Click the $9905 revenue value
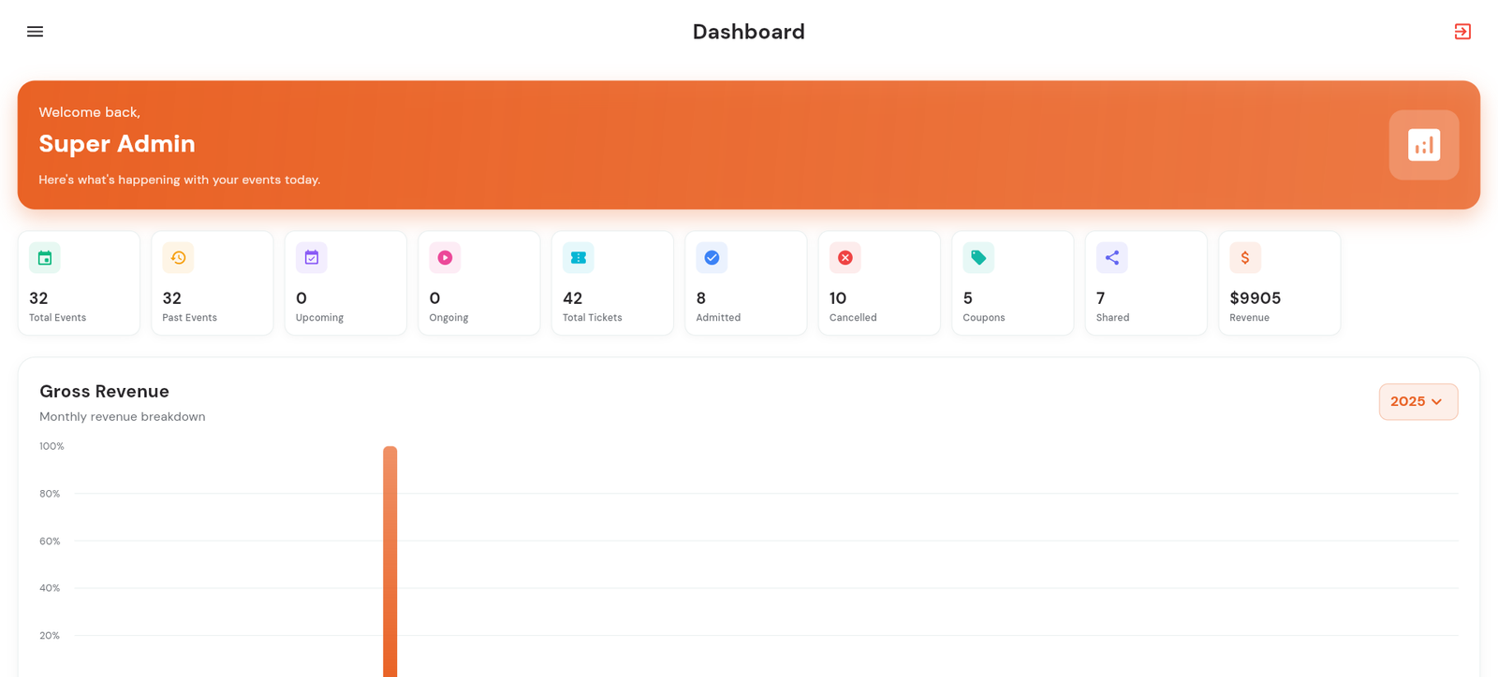This screenshot has height=677, width=1498. click(1255, 298)
